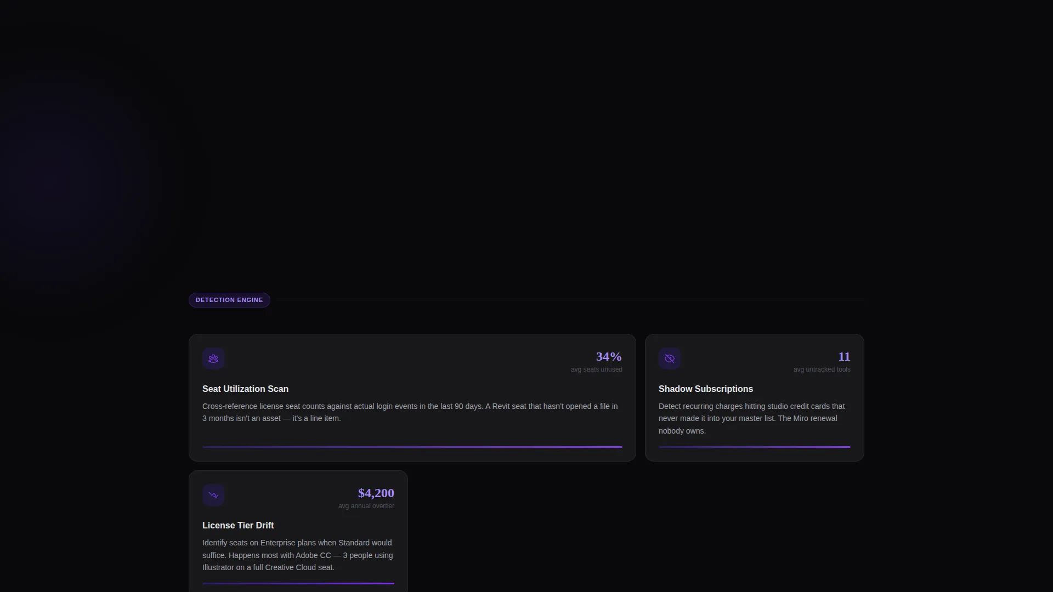
Task: Click the Shadow Subscriptions description paragraph
Action: point(752,418)
